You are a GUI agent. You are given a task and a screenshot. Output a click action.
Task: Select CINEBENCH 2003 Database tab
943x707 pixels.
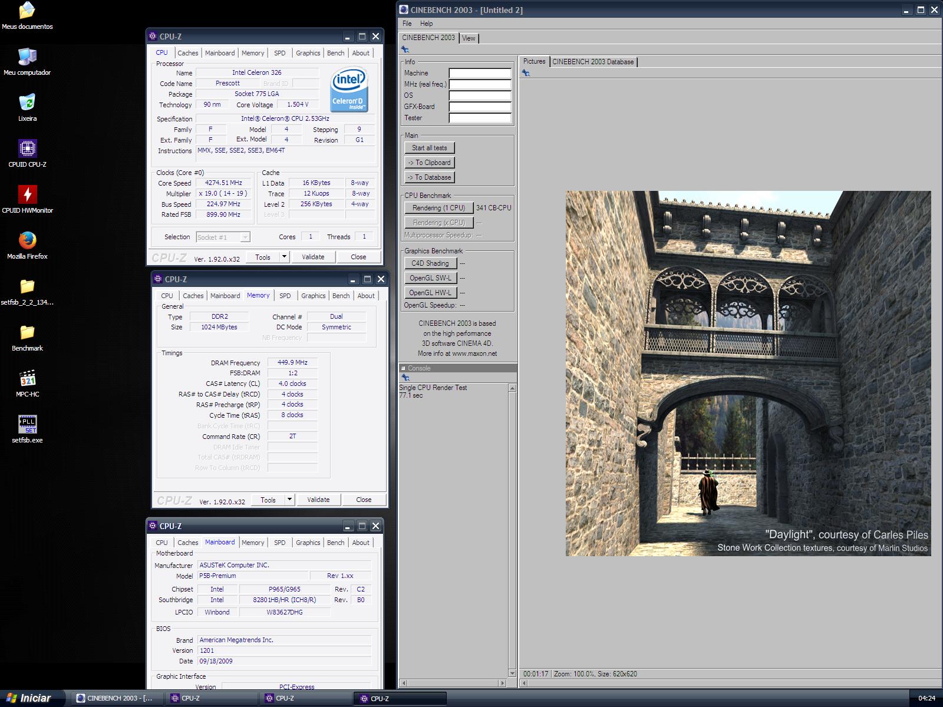[x=593, y=62]
